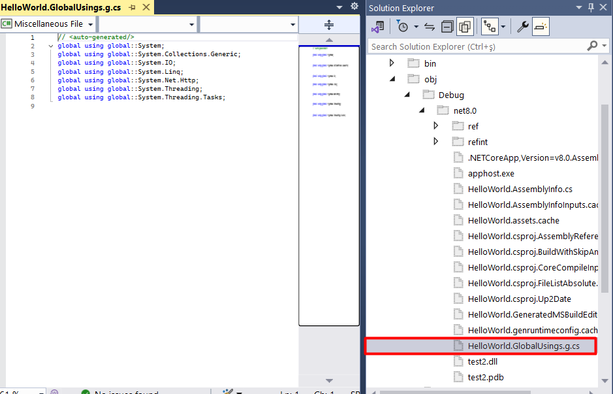Select HelloWorld.assets.cache
The image size is (613, 394).
513,221
